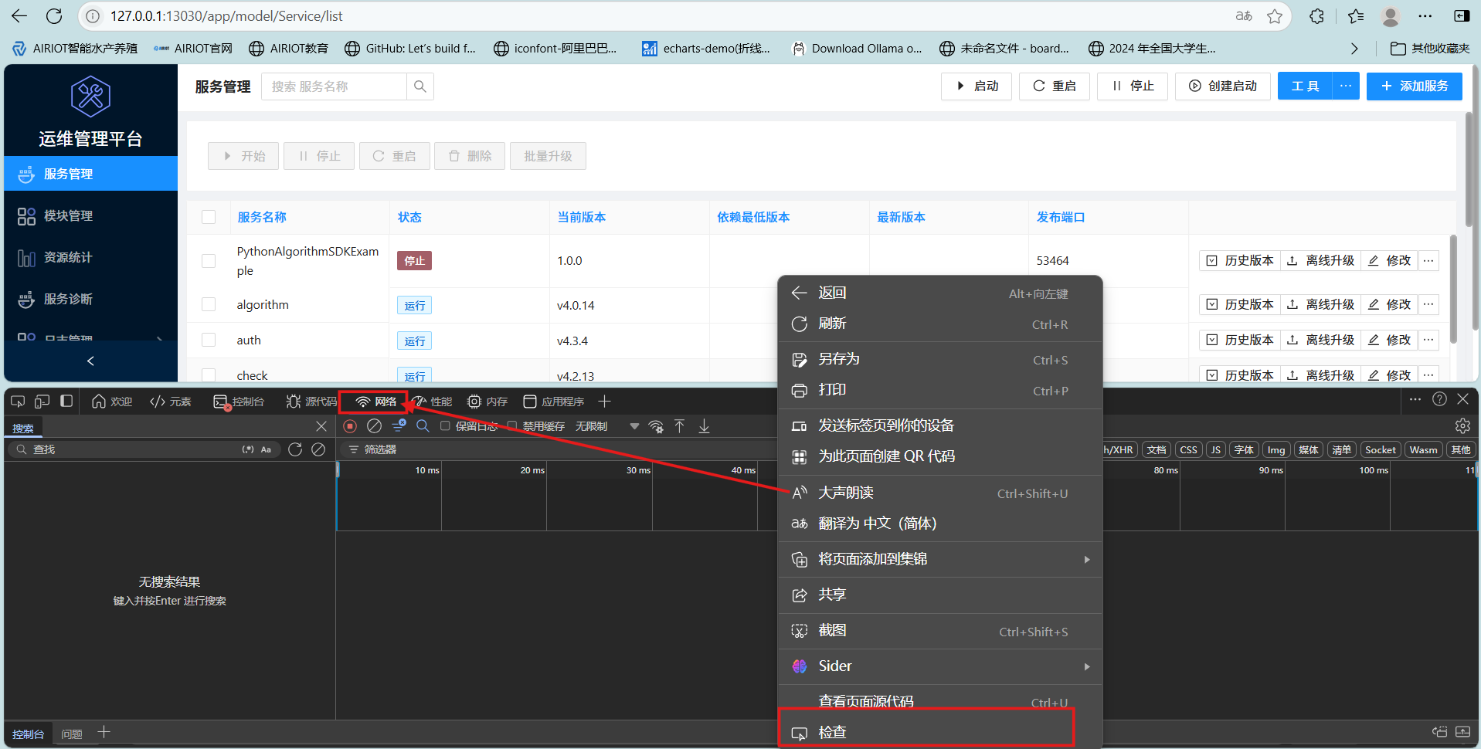1481x749 pixels.
Task: Click the 搜索 服务名称 input field
Action: tap(334, 86)
